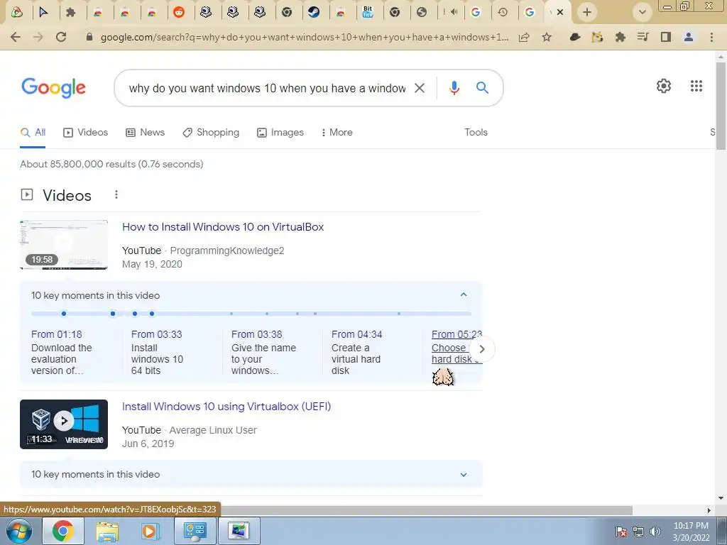
Task: Switch to Shopping results
Action: point(211,133)
